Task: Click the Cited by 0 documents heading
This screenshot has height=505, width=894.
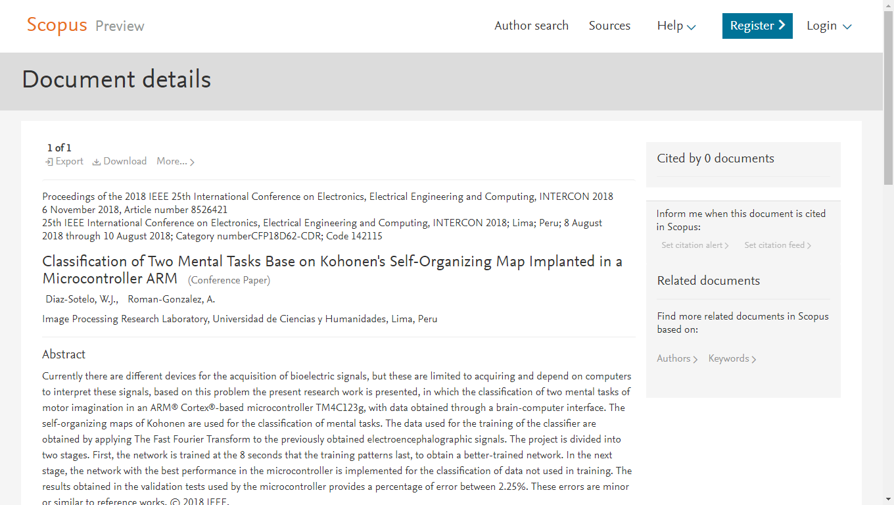Action: (x=715, y=158)
